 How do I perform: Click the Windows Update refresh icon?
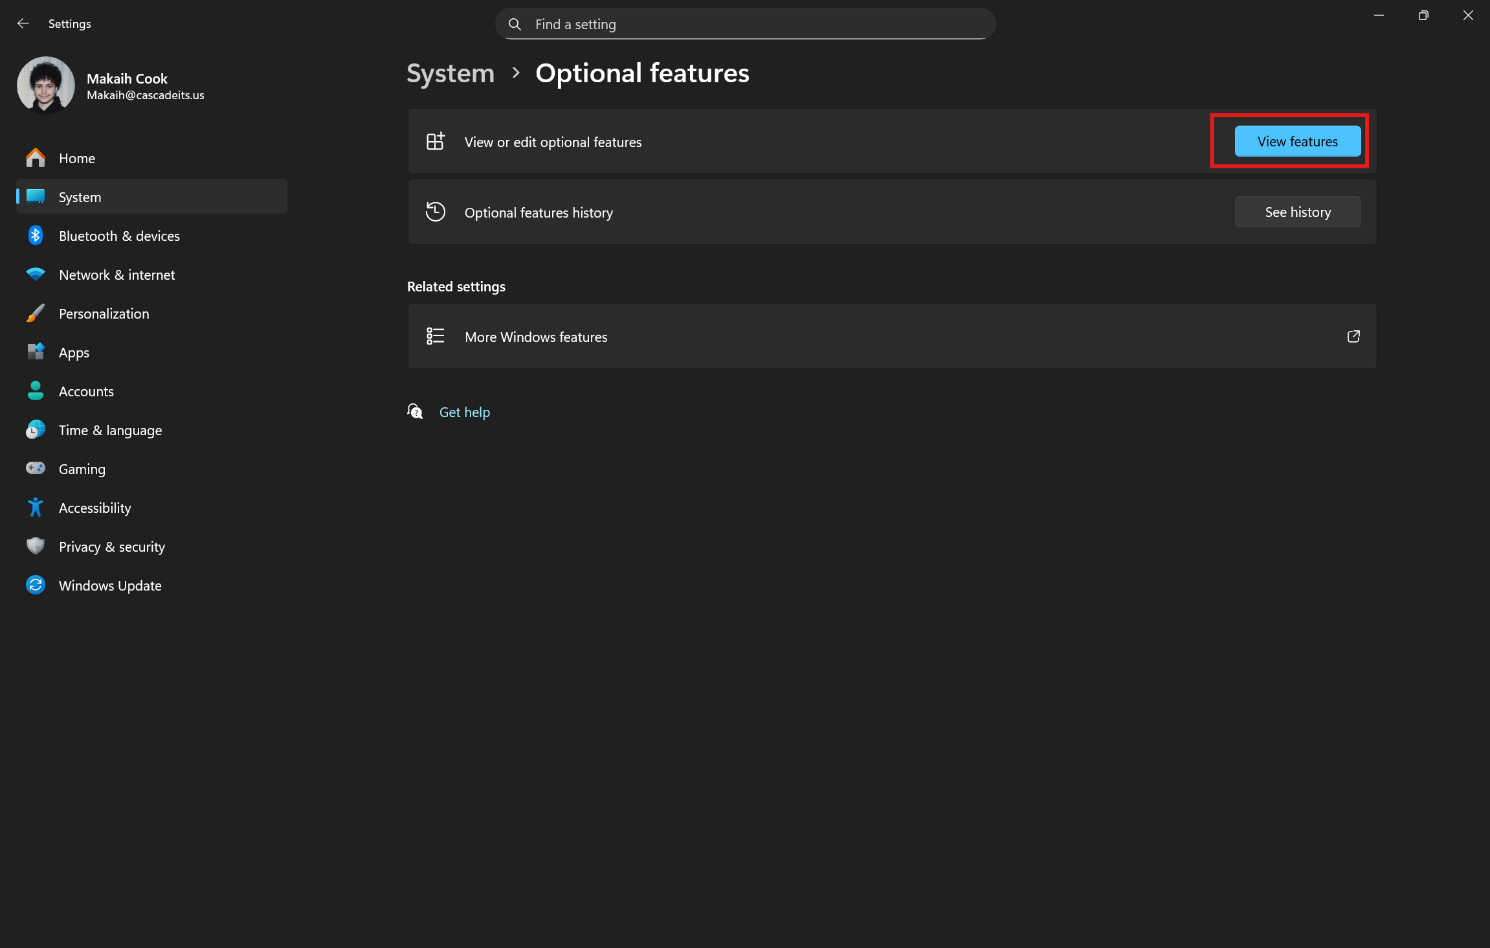(36, 585)
